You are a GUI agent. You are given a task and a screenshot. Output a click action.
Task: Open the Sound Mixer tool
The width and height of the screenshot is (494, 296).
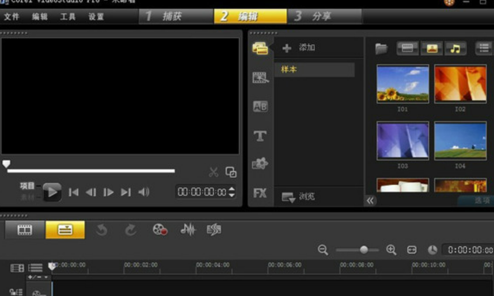(x=188, y=230)
